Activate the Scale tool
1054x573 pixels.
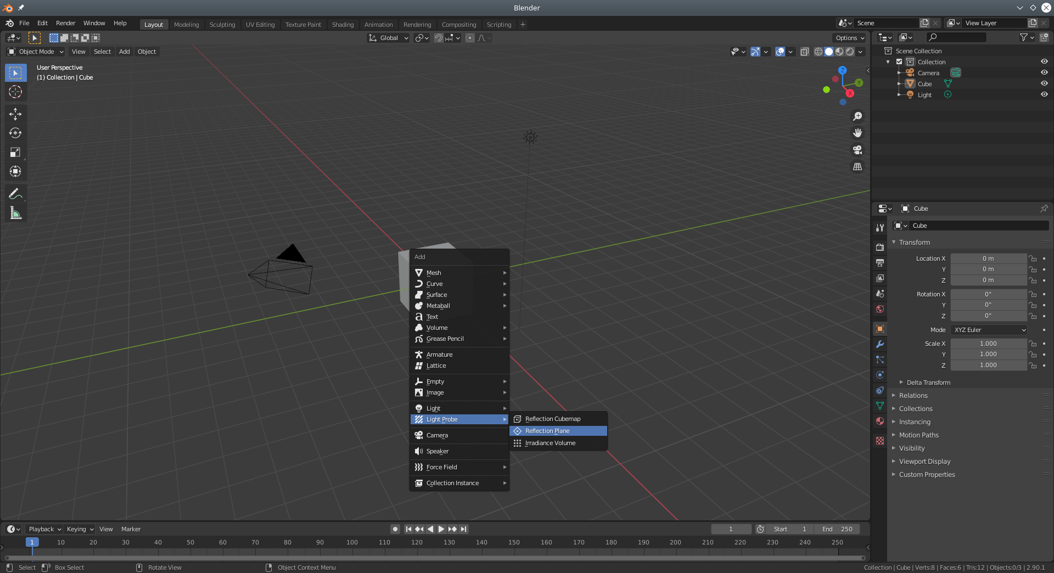click(x=15, y=152)
